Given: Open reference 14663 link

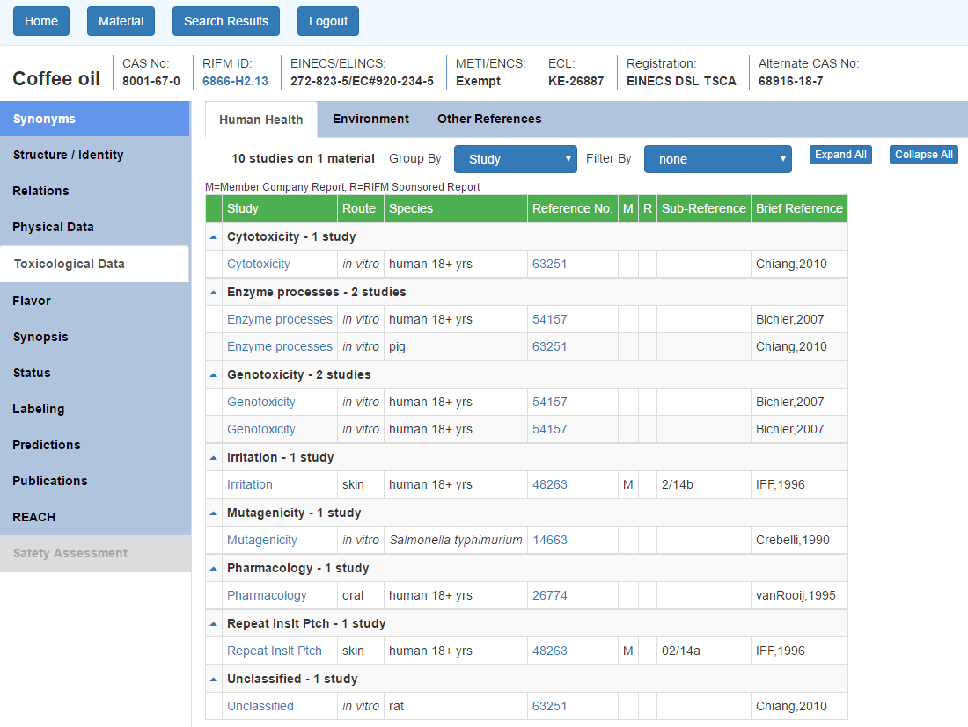Looking at the screenshot, I should [550, 540].
